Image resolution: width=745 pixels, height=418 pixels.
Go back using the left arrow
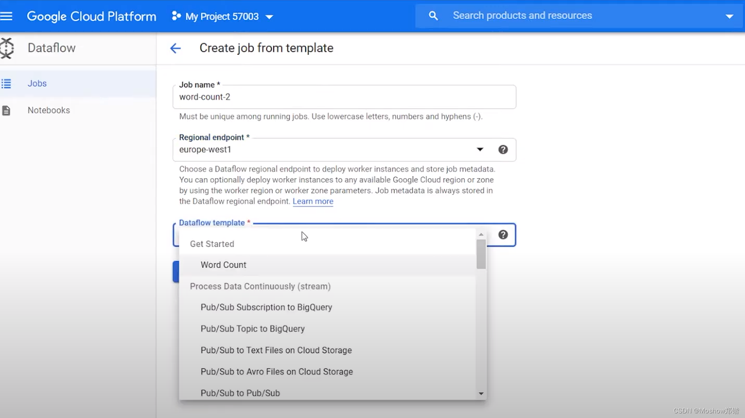(x=176, y=48)
